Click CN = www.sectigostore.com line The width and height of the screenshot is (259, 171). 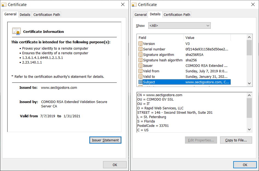[160, 95]
